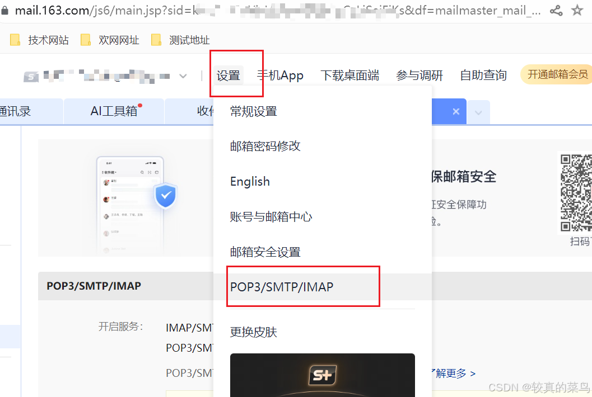The image size is (592, 397).
Task: Open the 欢网网址 bookmark folder
Action: click(x=110, y=40)
